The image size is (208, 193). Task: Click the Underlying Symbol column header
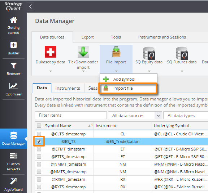pyautogui.click(x=180, y=126)
